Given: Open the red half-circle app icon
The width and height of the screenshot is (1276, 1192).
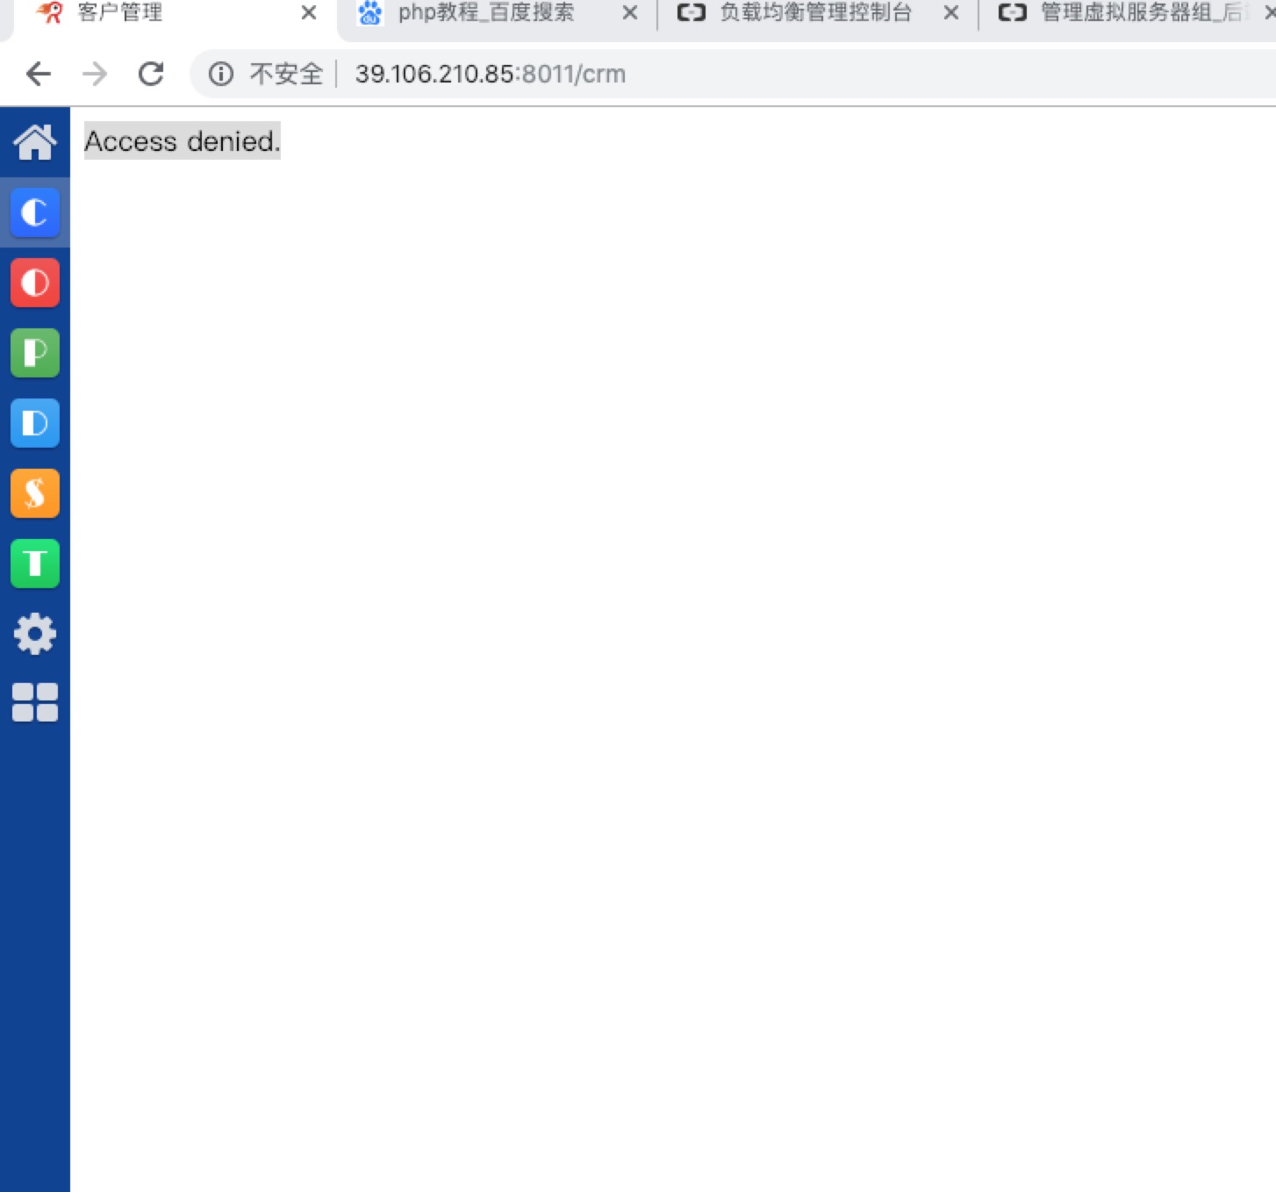Looking at the screenshot, I should pos(35,283).
